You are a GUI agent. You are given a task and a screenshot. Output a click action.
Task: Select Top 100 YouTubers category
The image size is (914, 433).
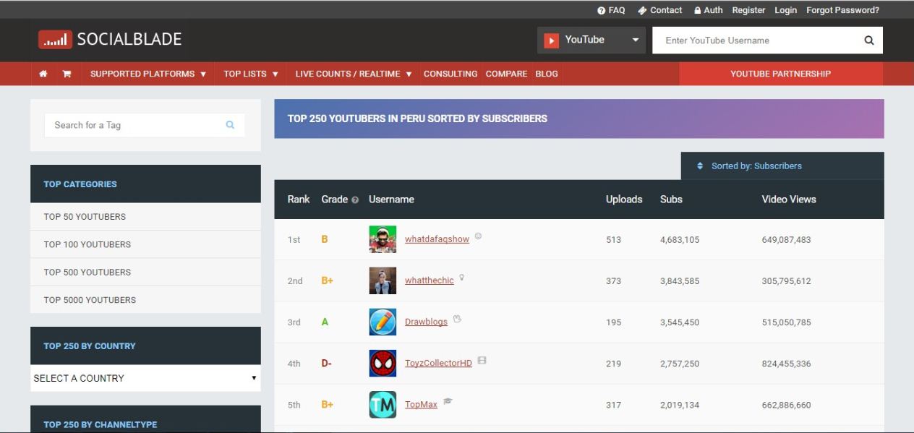pos(87,244)
